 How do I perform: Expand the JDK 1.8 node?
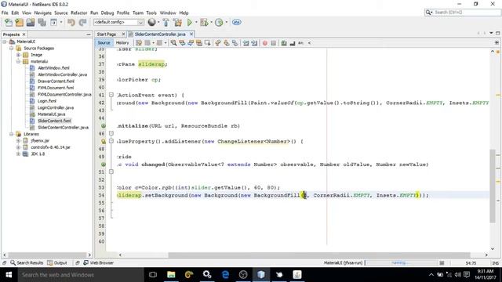tap(18, 154)
